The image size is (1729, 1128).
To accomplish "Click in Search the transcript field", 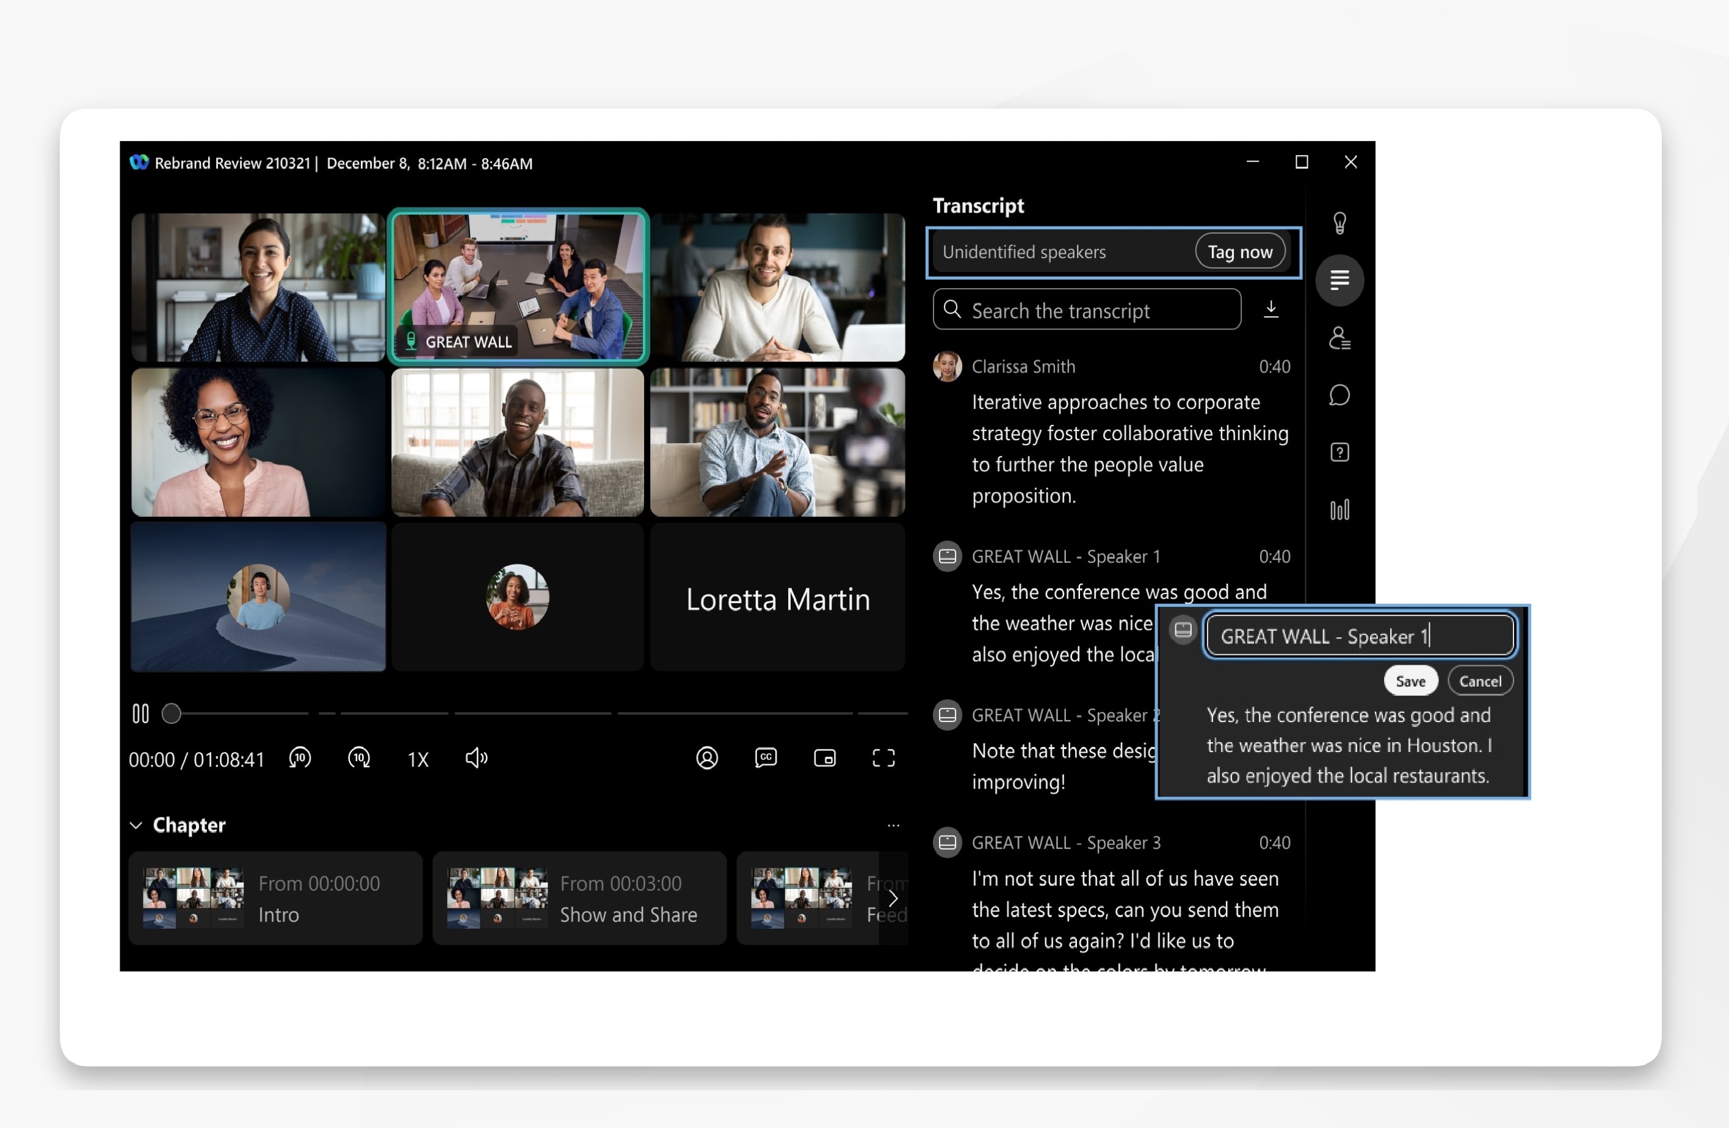I will click(1087, 310).
